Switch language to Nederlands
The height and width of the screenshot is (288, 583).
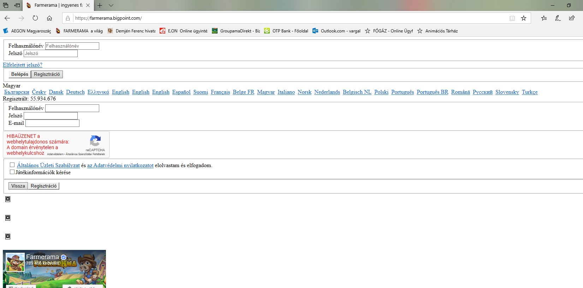pos(327,92)
